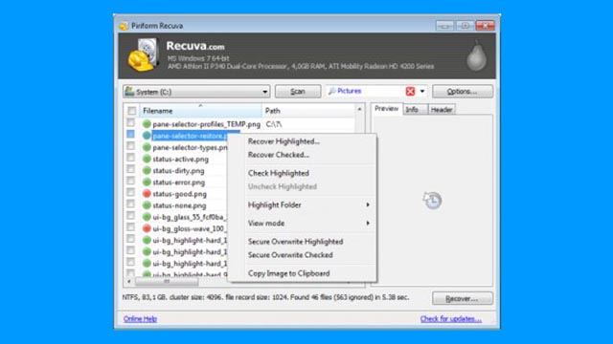613x344 pixels.
Task: Open the Check for updates link
Action: (x=451, y=319)
